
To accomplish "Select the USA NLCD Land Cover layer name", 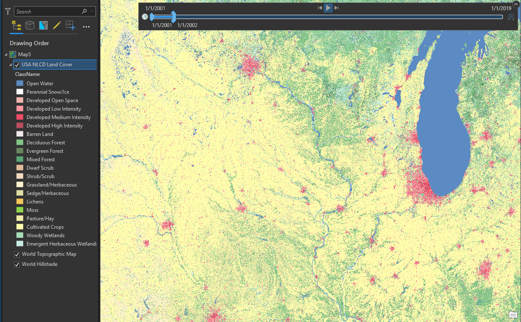I will coord(47,65).
